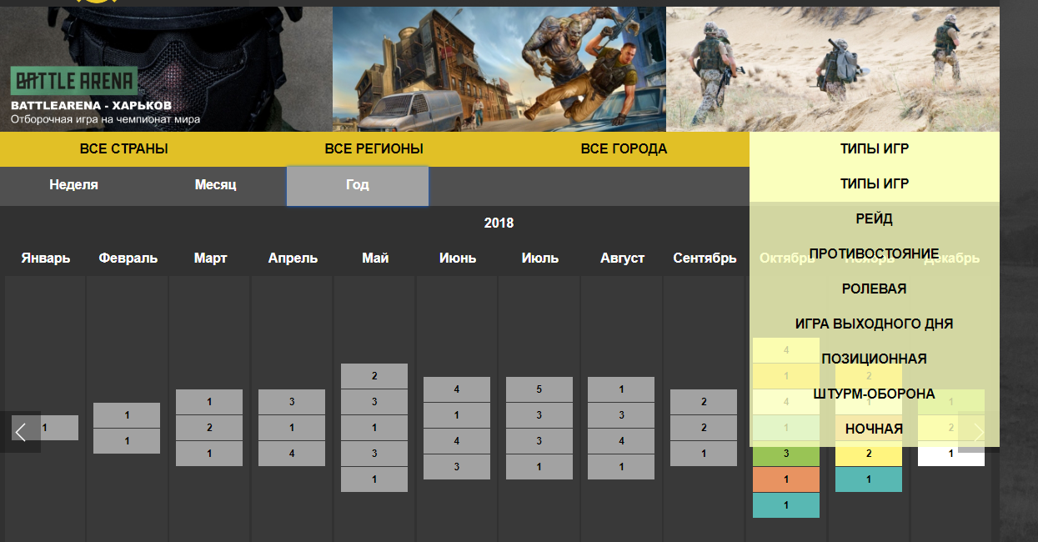Select РОЛЕВАЯ game type

point(875,289)
